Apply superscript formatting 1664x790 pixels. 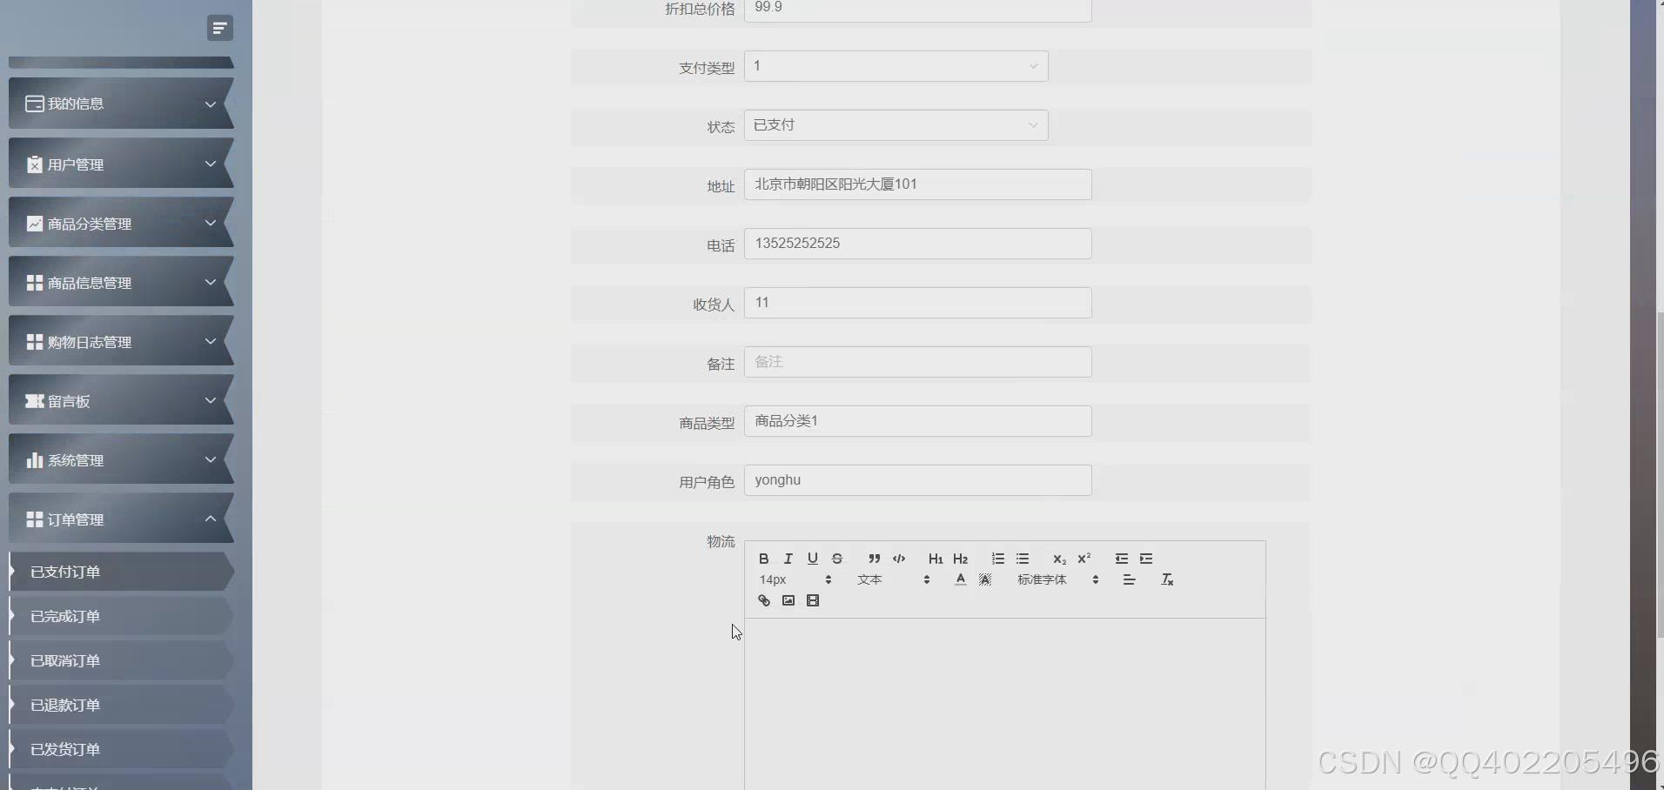coord(1084,558)
